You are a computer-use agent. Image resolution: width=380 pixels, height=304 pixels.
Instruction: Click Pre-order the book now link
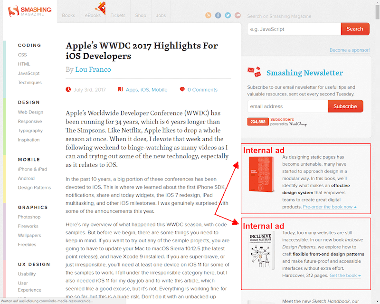click(x=330, y=207)
